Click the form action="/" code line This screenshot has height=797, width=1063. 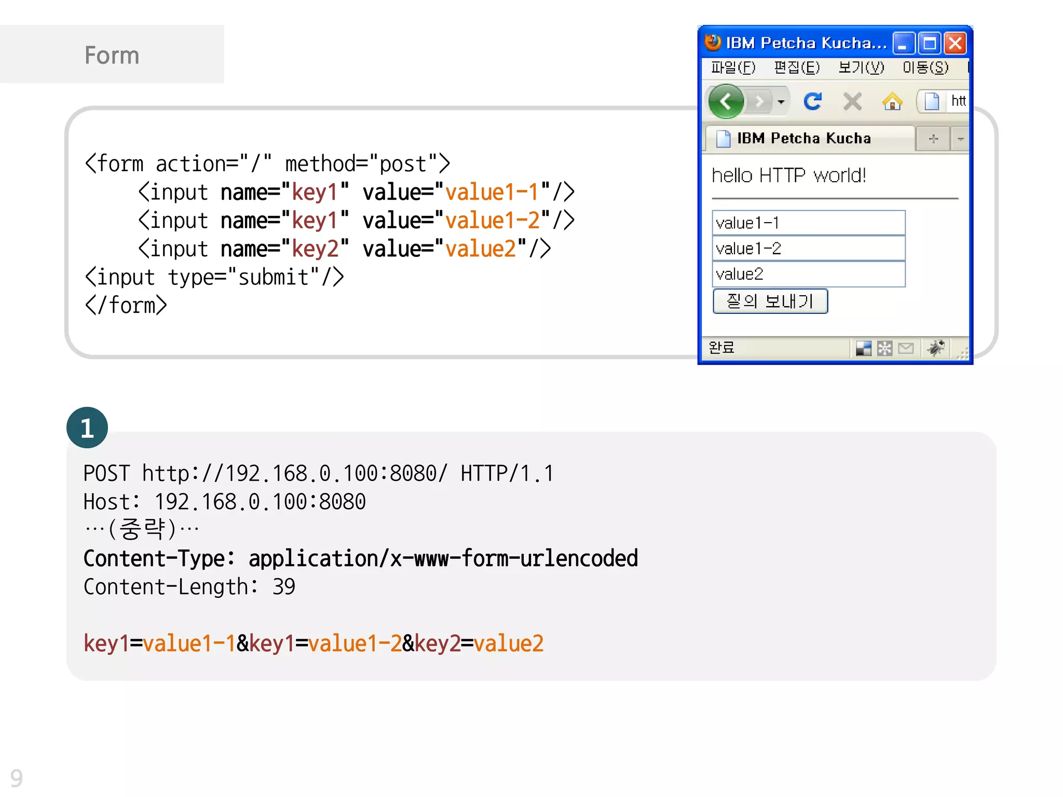tap(267, 164)
